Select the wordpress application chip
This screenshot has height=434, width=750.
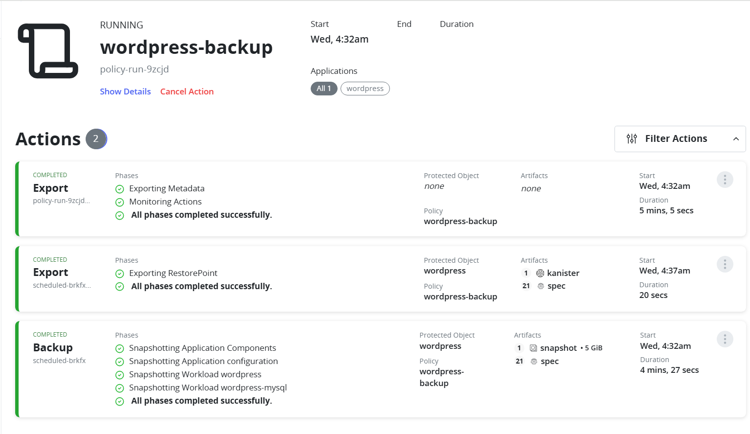365,89
